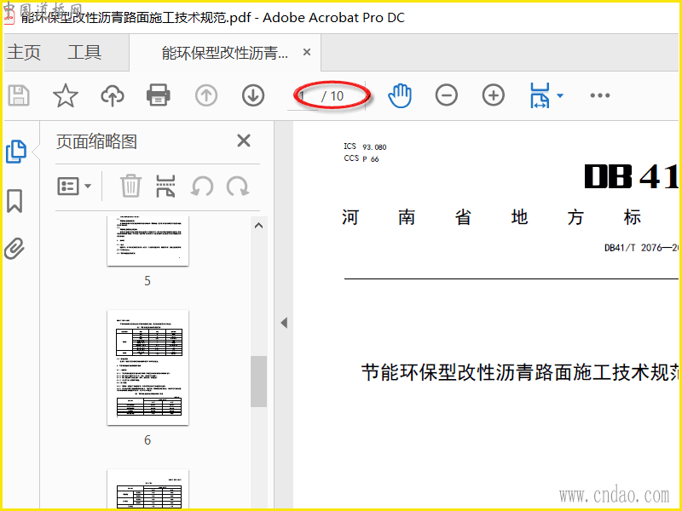Click the page extract/organize icon in thumbnails panel
This screenshot has height=511, width=682.
(x=165, y=186)
